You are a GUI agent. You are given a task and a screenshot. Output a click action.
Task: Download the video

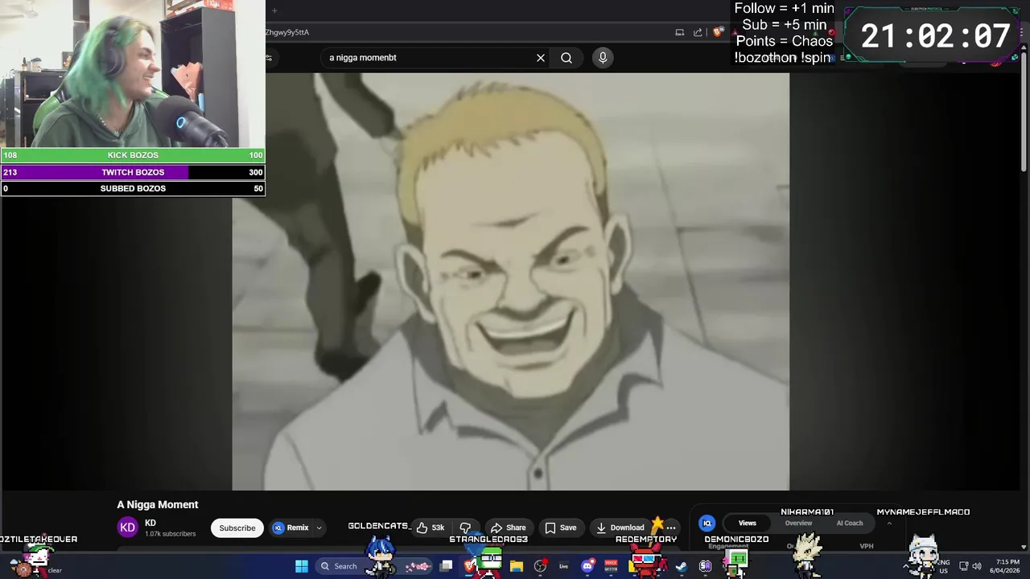(x=620, y=528)
